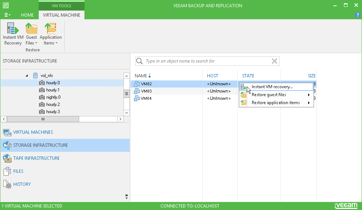This screenshot has width=362, height=210.
Task: Click tree horizontal scroll left arrow
Action: (4, 119)
